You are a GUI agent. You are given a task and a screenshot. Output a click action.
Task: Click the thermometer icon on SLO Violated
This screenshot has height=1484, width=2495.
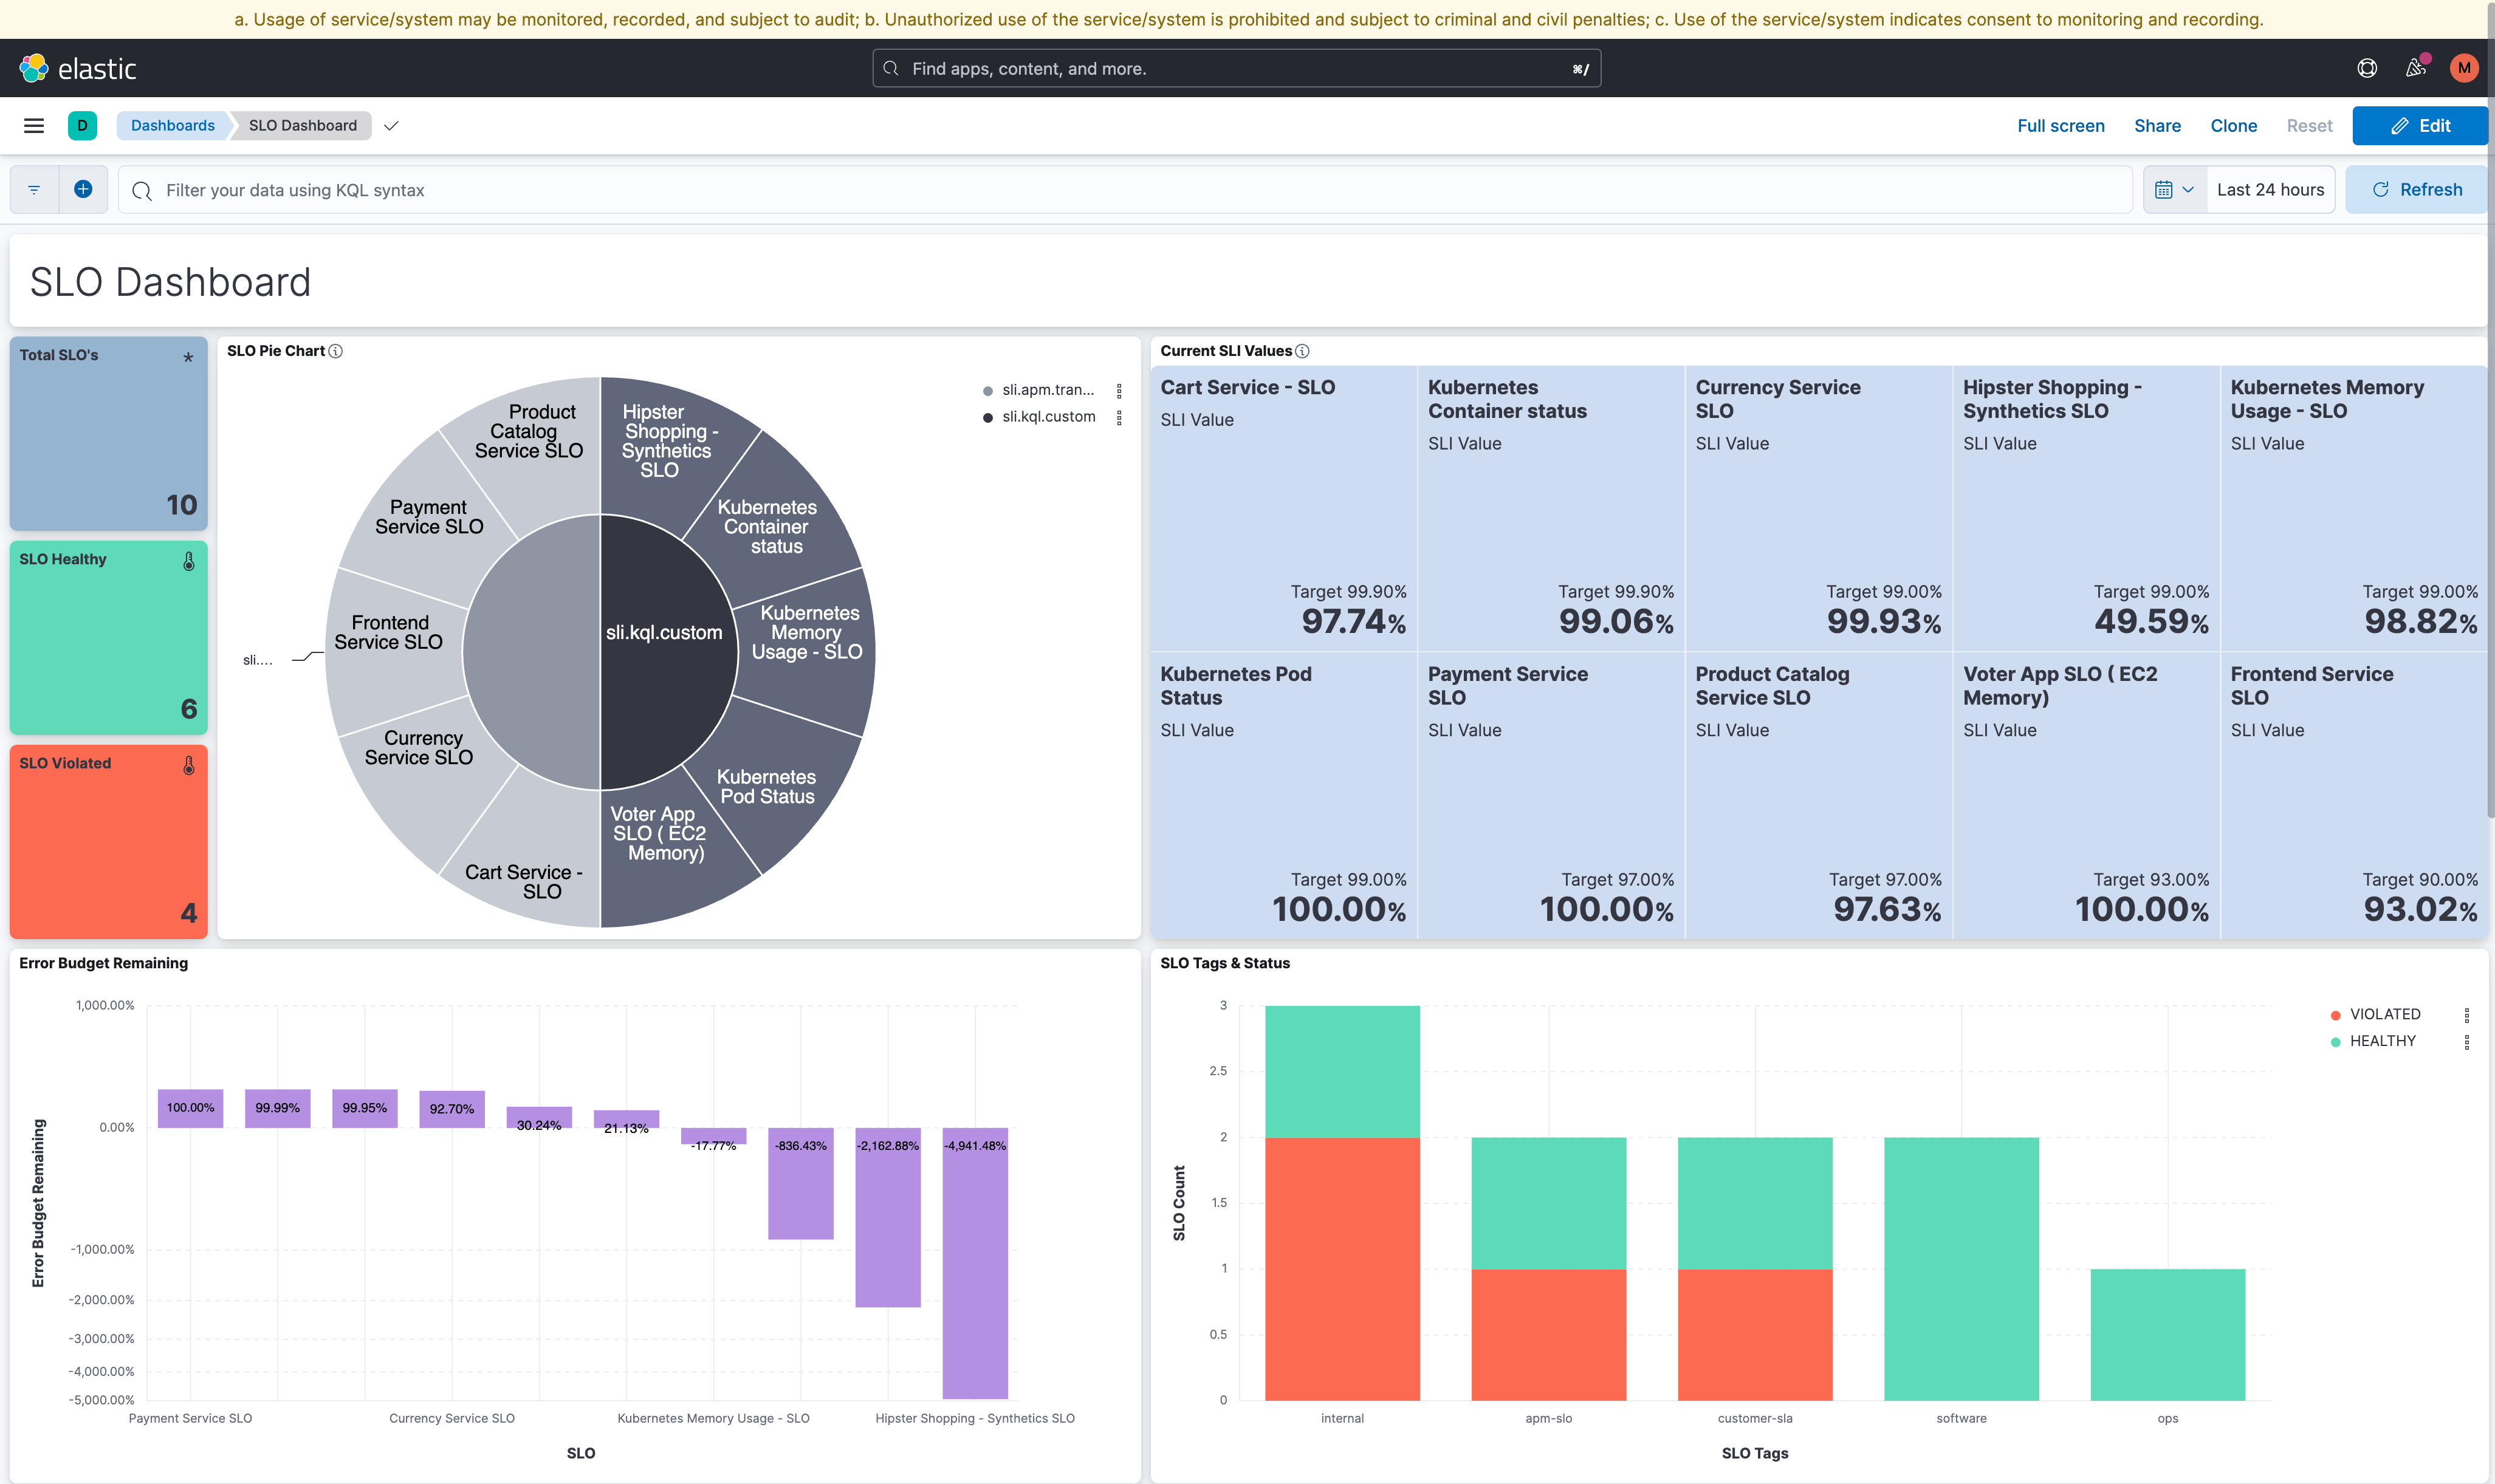click(x=189, y=766)
